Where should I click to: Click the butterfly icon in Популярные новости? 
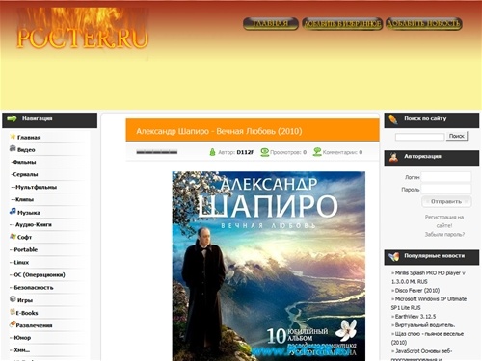(x=393, y=257)
